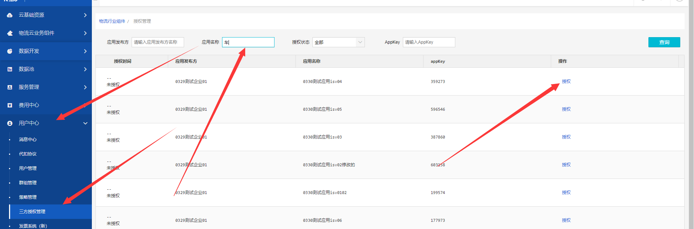Open 云基础资源 in the sidebar
The height and width of the screenshot is (229, 694).
[x=46, y=15]
